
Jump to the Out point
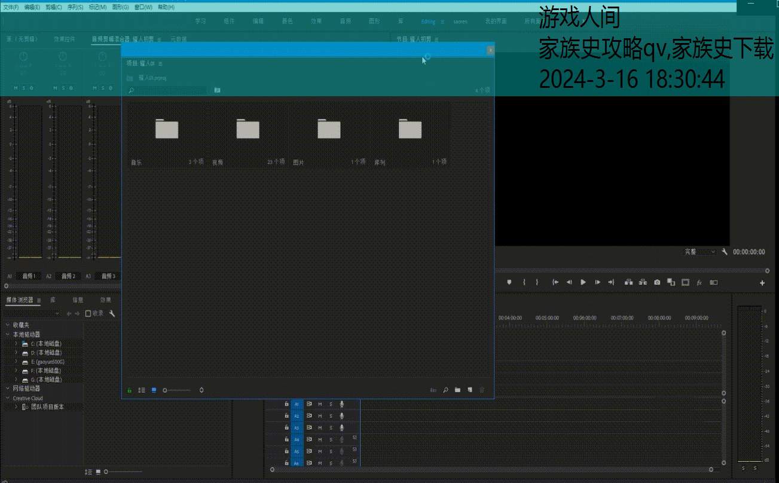click(x=611, y=282)
